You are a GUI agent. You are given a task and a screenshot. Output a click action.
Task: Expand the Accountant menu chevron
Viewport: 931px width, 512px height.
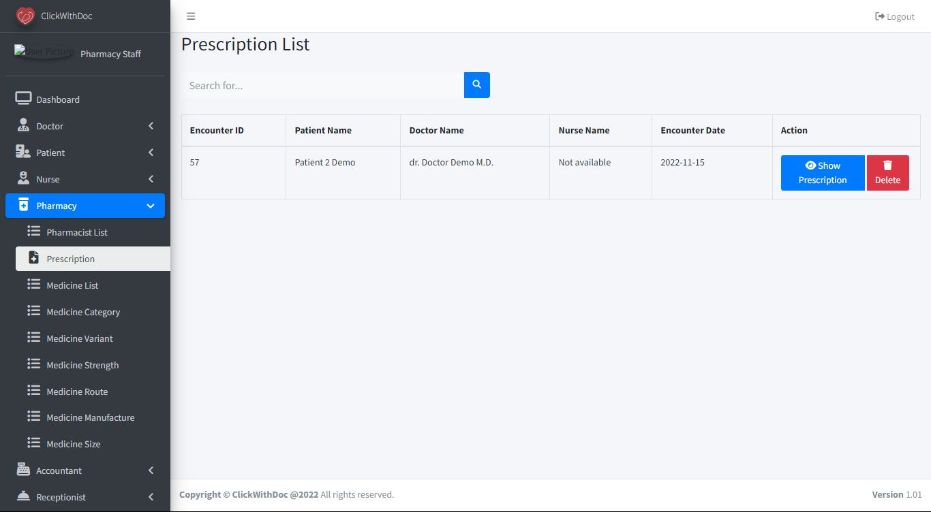pos(151,470)
